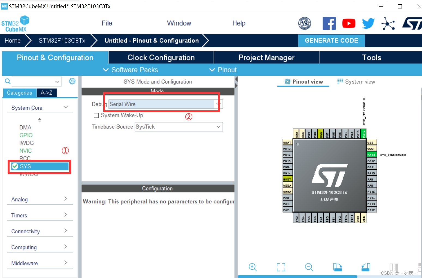This screenshot has width=422, height=278.
Task: Open the peripheral search combo box
Action: [x=37, y=81]
